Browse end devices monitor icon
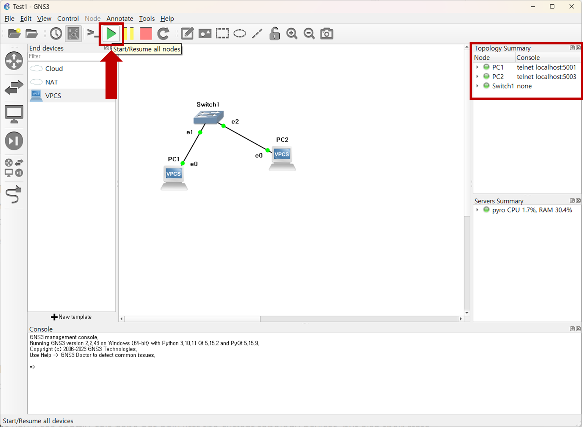The image size is (583, 427). coord(14,114)
